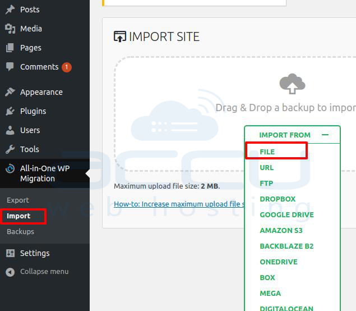Choose ONEDRIVE as import source
Screen dimensions: 356x311
(x=279, y=262)
